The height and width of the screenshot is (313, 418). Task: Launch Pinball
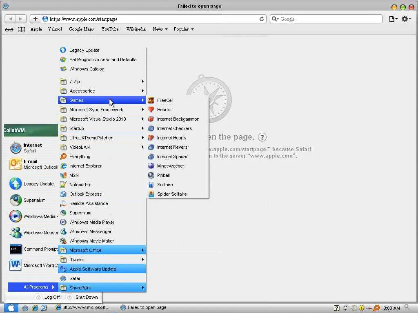(177, 175)
